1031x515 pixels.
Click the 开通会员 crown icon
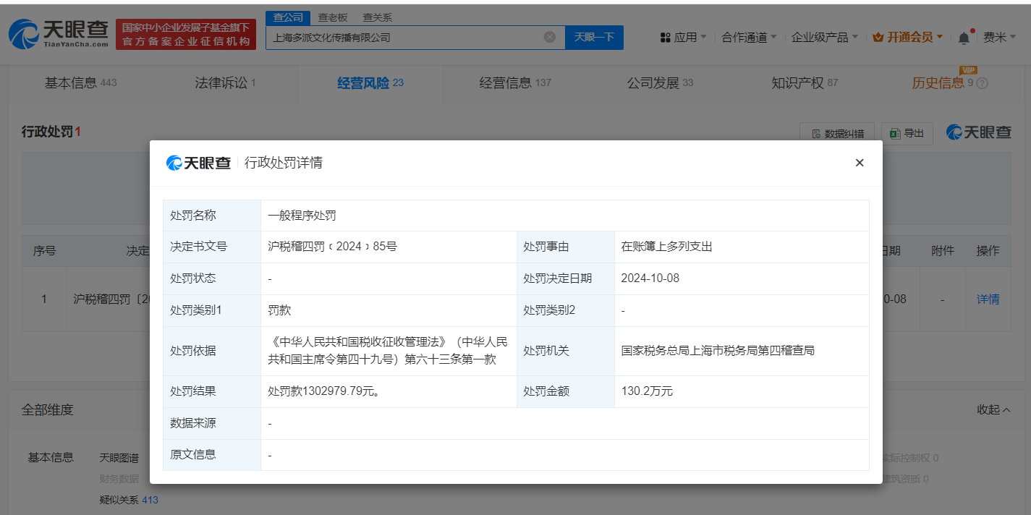pyautogui.click(x=878, y=37)
